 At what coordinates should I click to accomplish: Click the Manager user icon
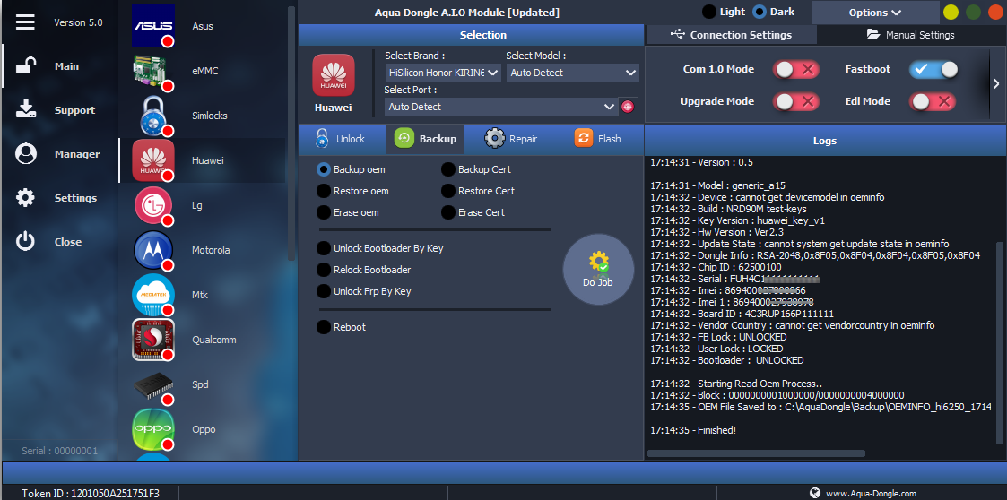coord(26,154)
